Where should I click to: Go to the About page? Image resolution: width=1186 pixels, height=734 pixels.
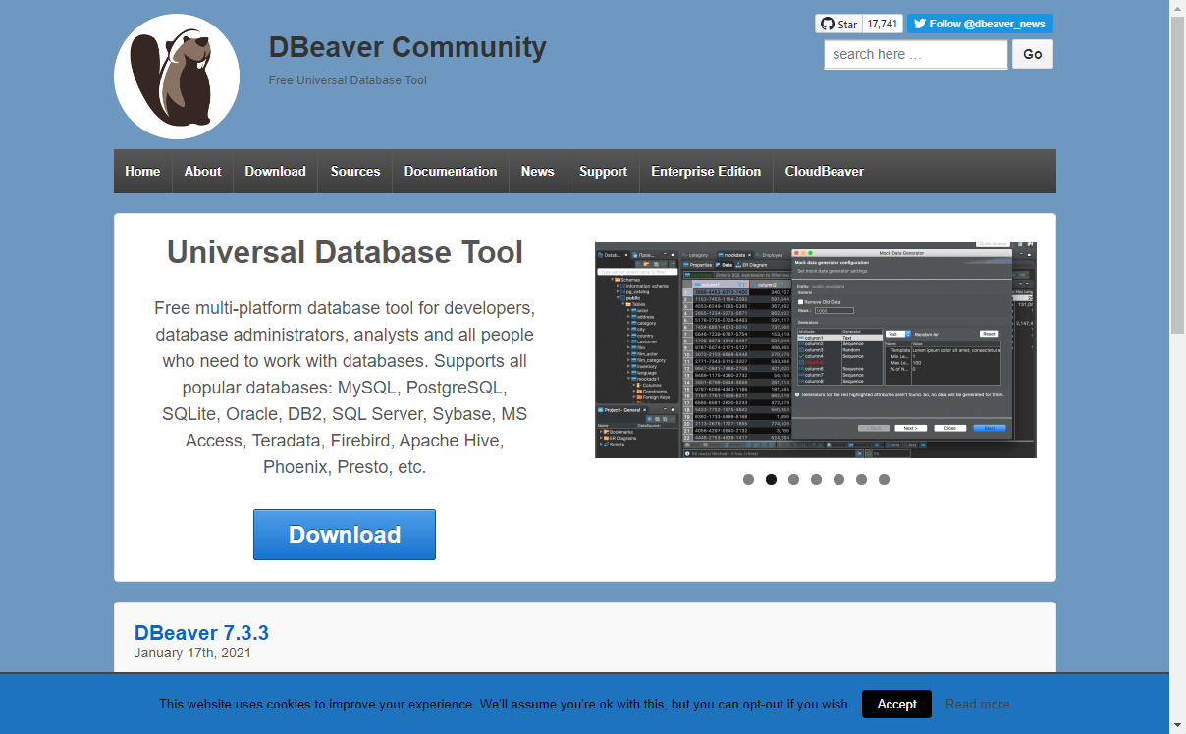[202, 171]
